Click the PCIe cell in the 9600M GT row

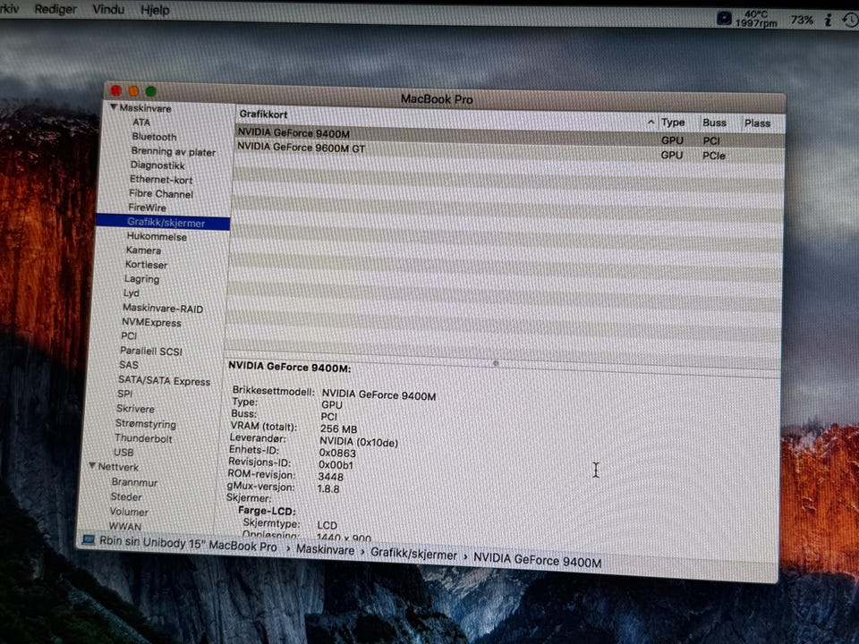click(x=714, y=156)
